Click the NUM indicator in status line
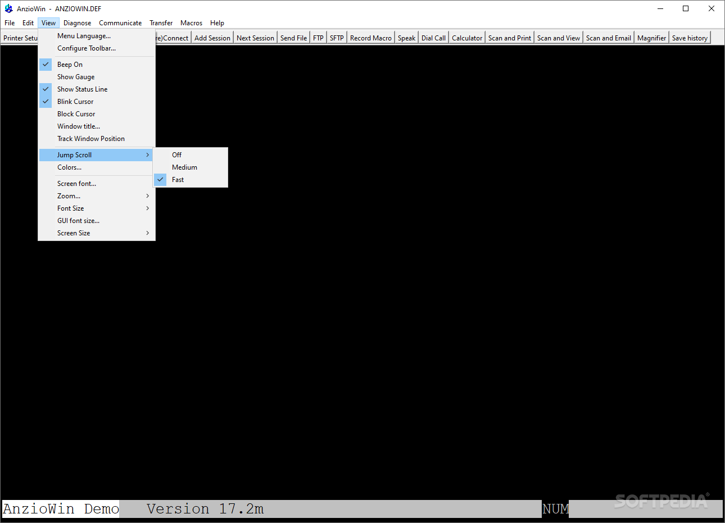 pos(555,509)
